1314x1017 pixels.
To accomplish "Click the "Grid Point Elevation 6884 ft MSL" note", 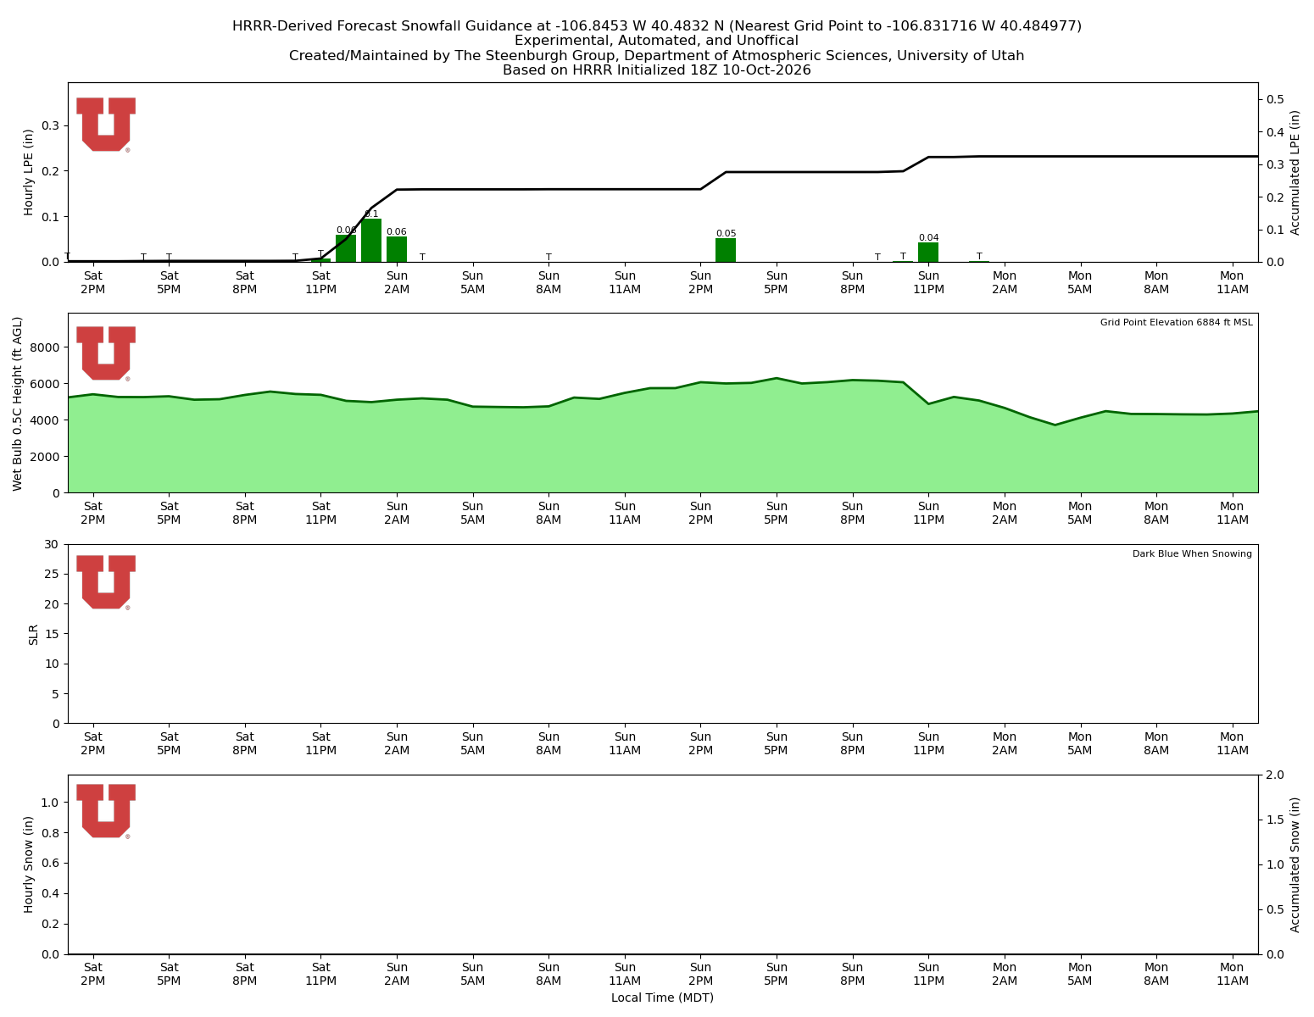I will 1176,323.
